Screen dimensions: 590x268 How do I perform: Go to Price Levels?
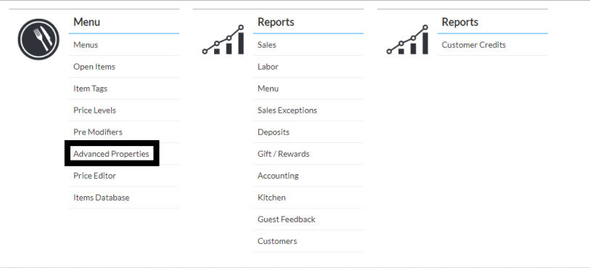[x=94, y=110]
